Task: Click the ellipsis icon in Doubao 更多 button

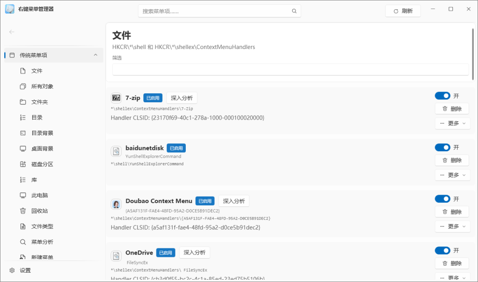Action: (x=442, y=226)
